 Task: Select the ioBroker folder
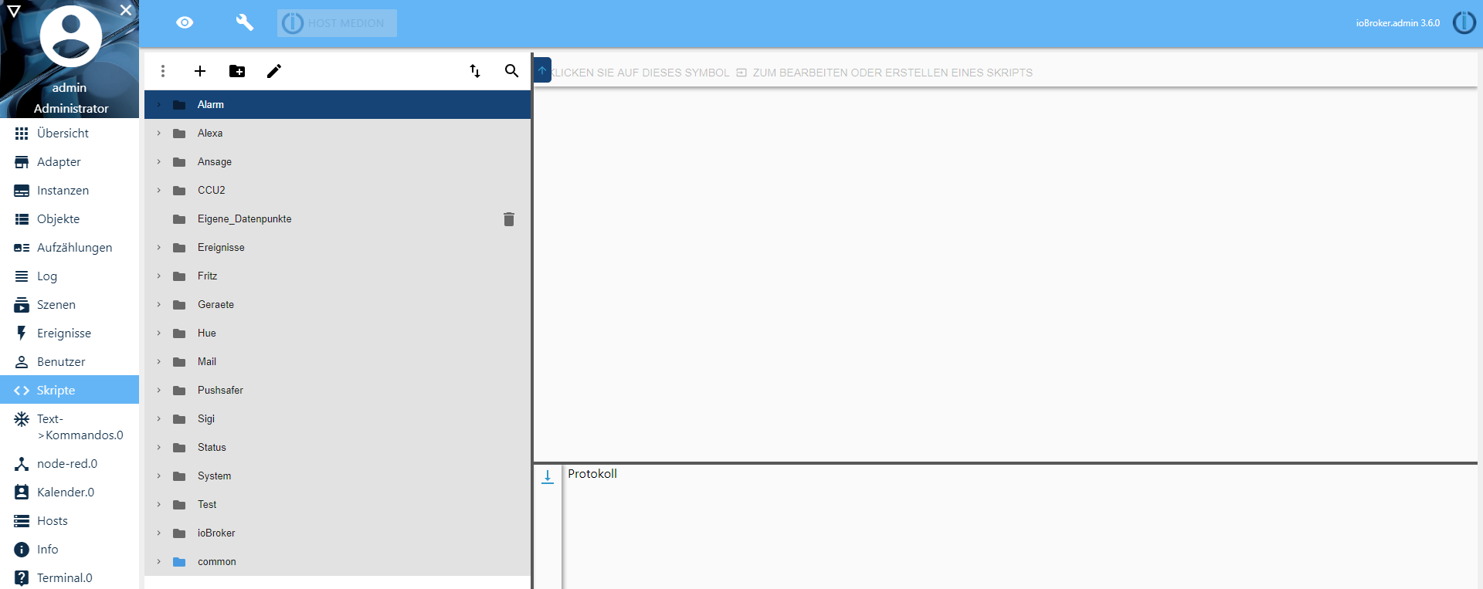pos(338,533)
